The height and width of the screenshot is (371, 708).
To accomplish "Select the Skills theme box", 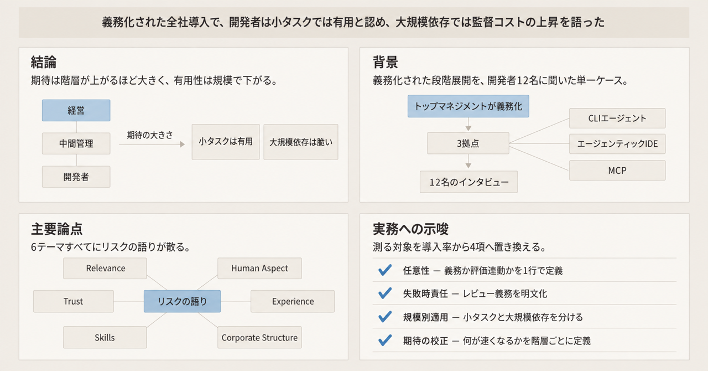I will click(105, 337).
